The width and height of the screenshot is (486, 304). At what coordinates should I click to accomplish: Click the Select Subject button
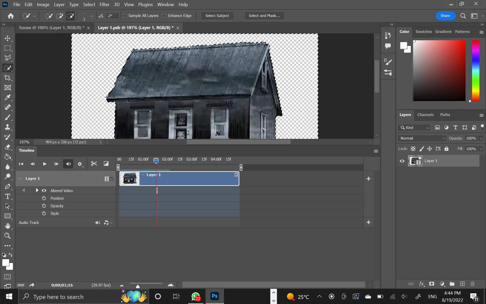tap(217, 16)
